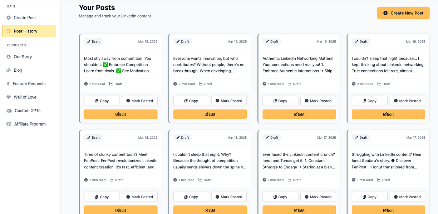Click the plus icon beside Create Post
The image size is (438, 214).
point(9,18)
